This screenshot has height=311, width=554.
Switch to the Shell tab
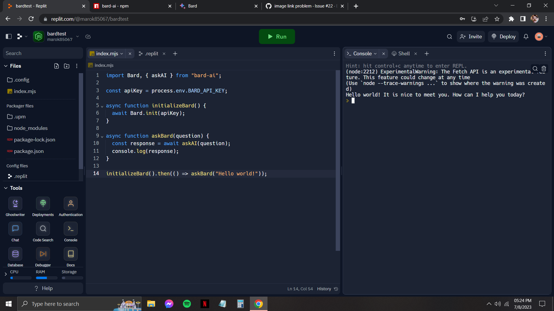pyautogui.click(x=404, y=53)
